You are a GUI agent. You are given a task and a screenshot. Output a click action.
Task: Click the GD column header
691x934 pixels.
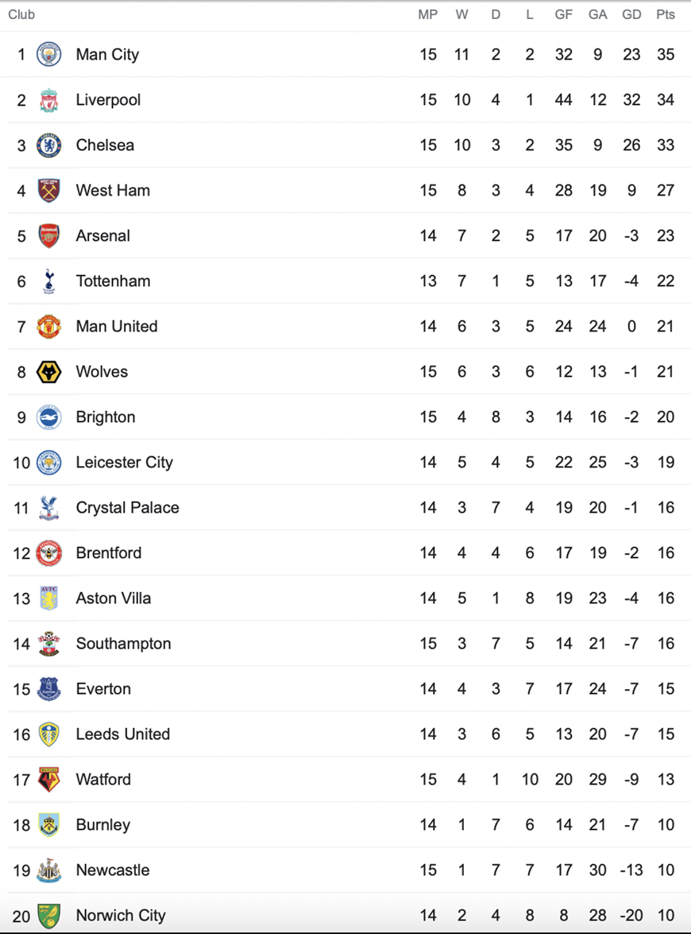pyautogui.click(x=631, y=14)
